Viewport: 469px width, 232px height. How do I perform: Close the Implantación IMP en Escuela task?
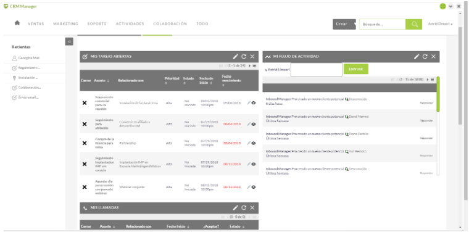click(85, 164)
